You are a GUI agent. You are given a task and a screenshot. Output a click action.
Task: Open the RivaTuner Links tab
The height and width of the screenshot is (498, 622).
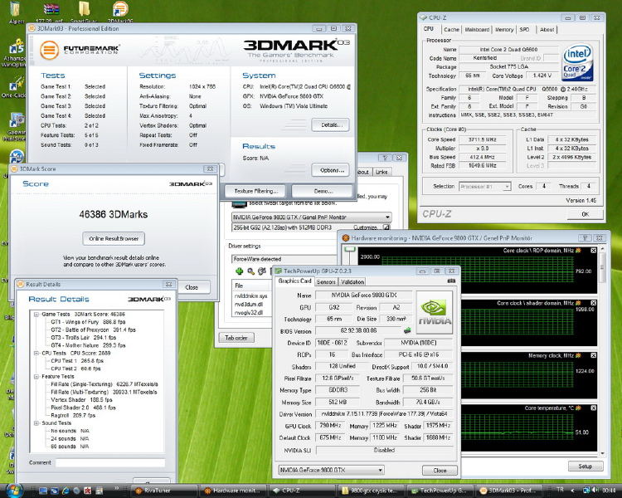point(381,172)
